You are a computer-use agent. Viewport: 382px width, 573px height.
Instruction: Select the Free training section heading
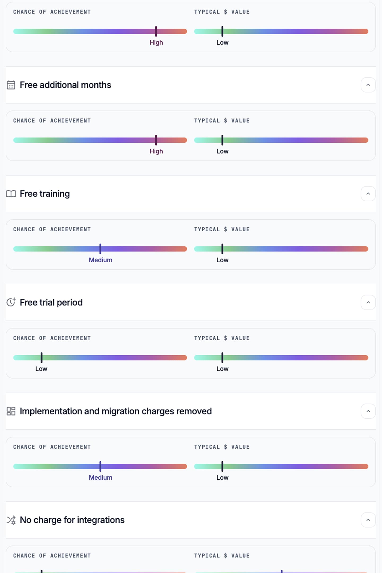point(44,193)
